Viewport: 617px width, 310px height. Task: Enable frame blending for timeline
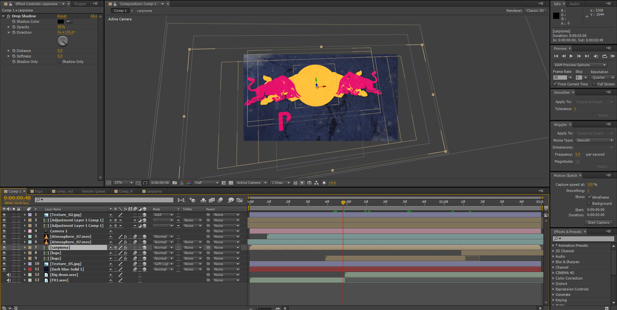click(x=212, y=200)
